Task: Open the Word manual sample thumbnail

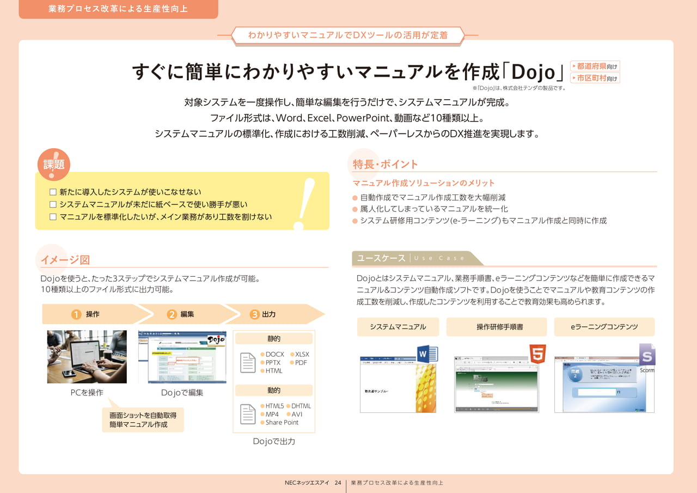Action: click(398, 384)
